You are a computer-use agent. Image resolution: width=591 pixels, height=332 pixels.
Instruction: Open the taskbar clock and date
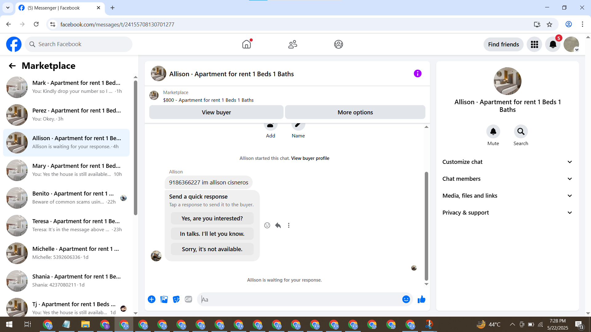[x=557, y=324]
